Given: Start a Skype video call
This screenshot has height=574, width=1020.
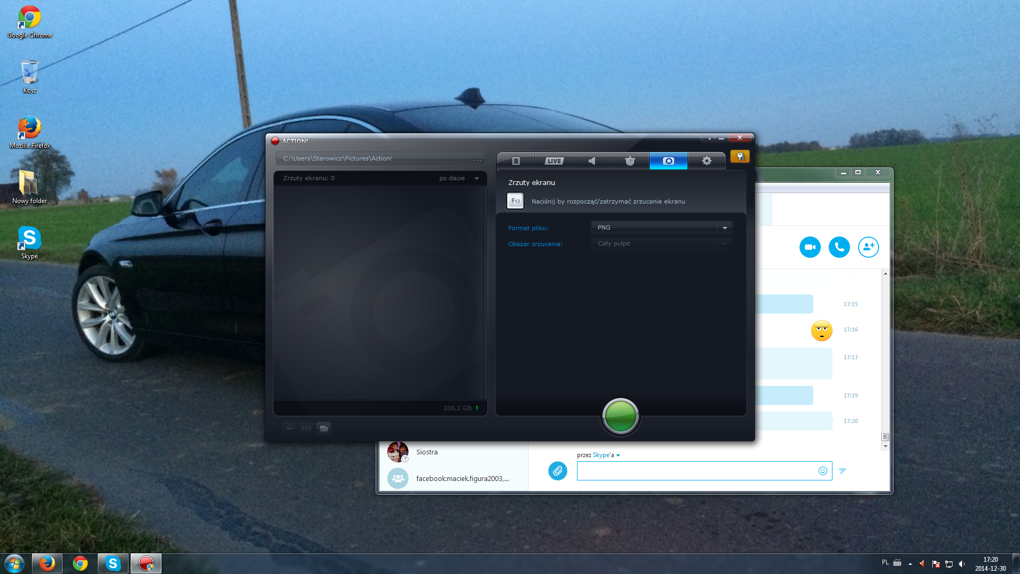Looking at the screenshot, I should click(x=810, y=247).
